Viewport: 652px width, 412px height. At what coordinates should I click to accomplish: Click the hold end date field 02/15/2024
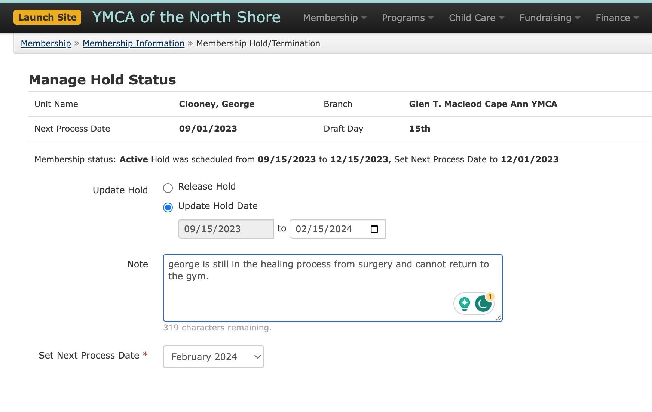(x=337, y=229)
